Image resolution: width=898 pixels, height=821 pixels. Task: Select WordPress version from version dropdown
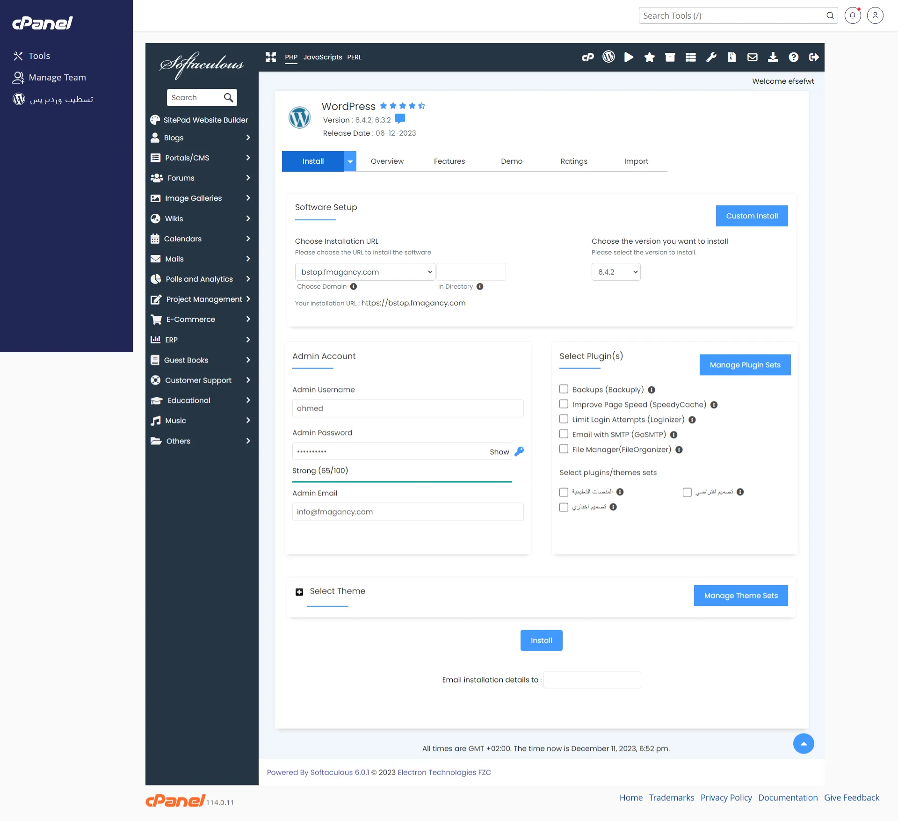(616, 272)
